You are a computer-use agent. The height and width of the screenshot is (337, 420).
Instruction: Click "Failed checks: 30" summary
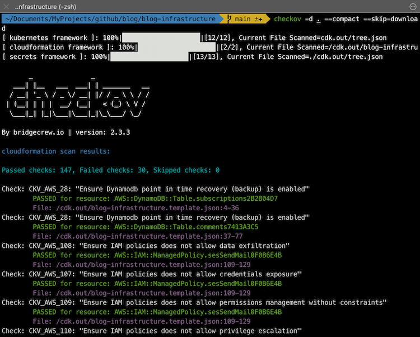click(x=113, y=170)
